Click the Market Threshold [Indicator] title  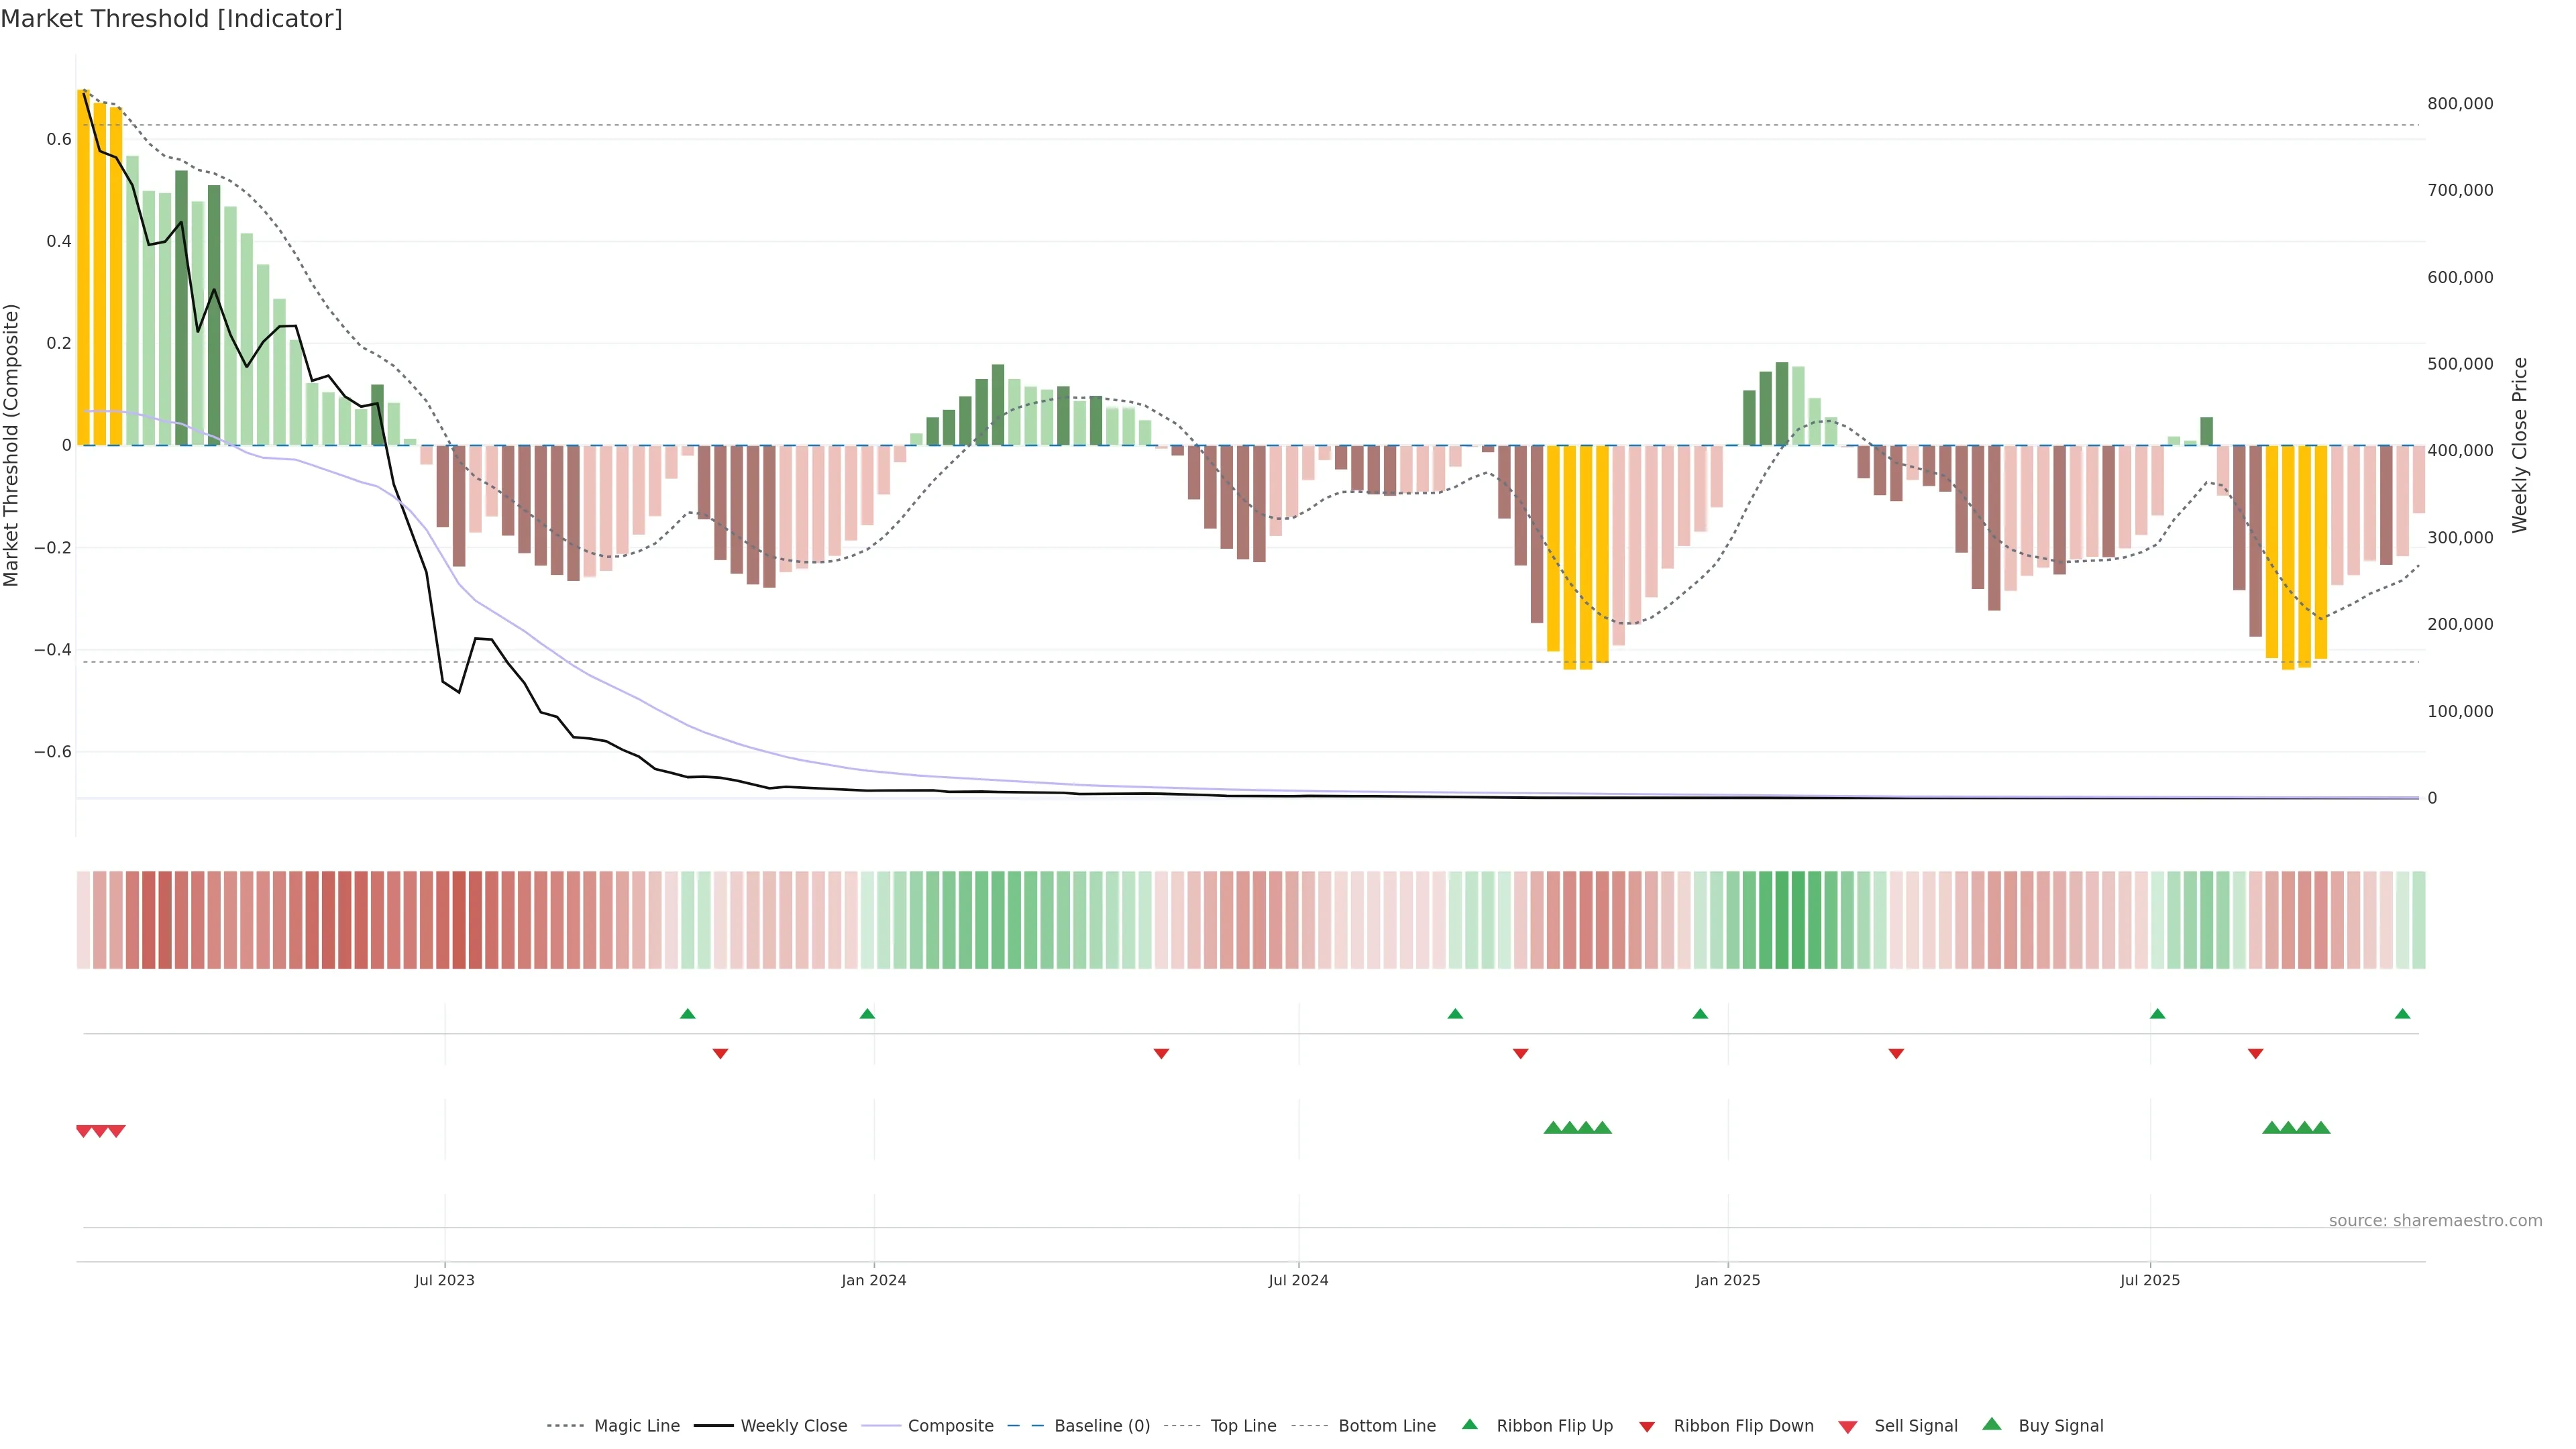pos(171,19)
